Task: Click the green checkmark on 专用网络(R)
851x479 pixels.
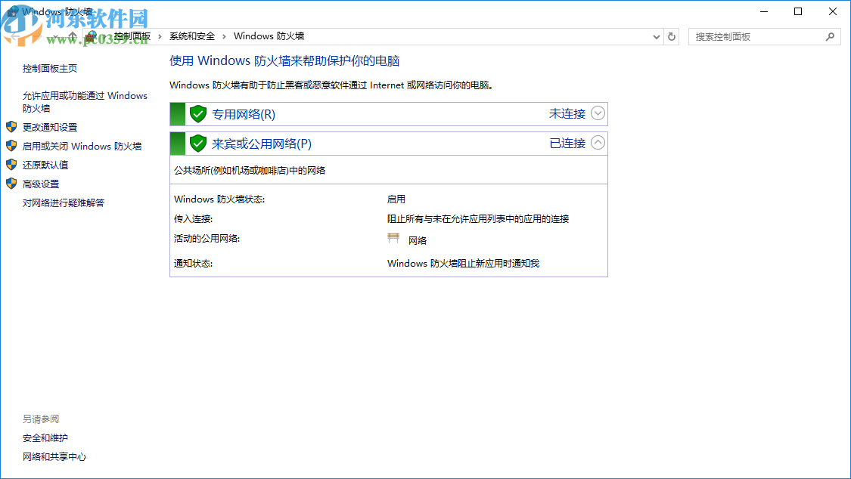Action: 197,113
